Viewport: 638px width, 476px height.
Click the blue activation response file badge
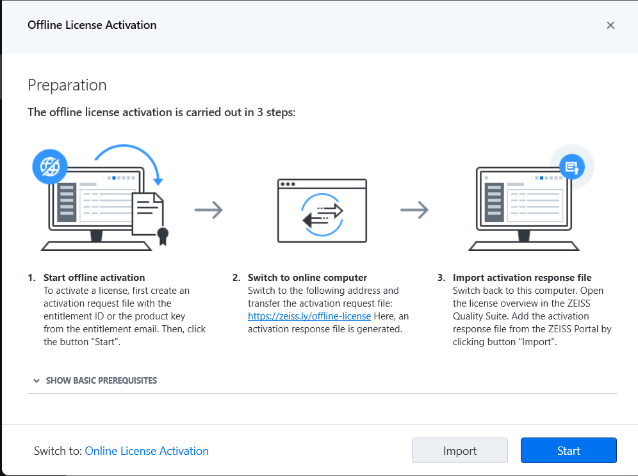coord(573,166)
